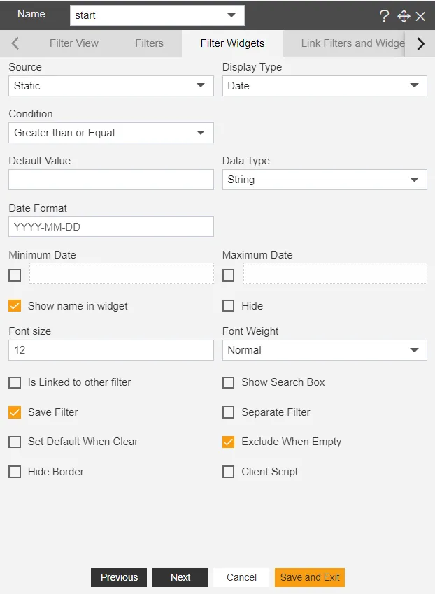Open the Source dropdown set to Static
This screenshot has width=435, height=594.
[x=111, y=86]
